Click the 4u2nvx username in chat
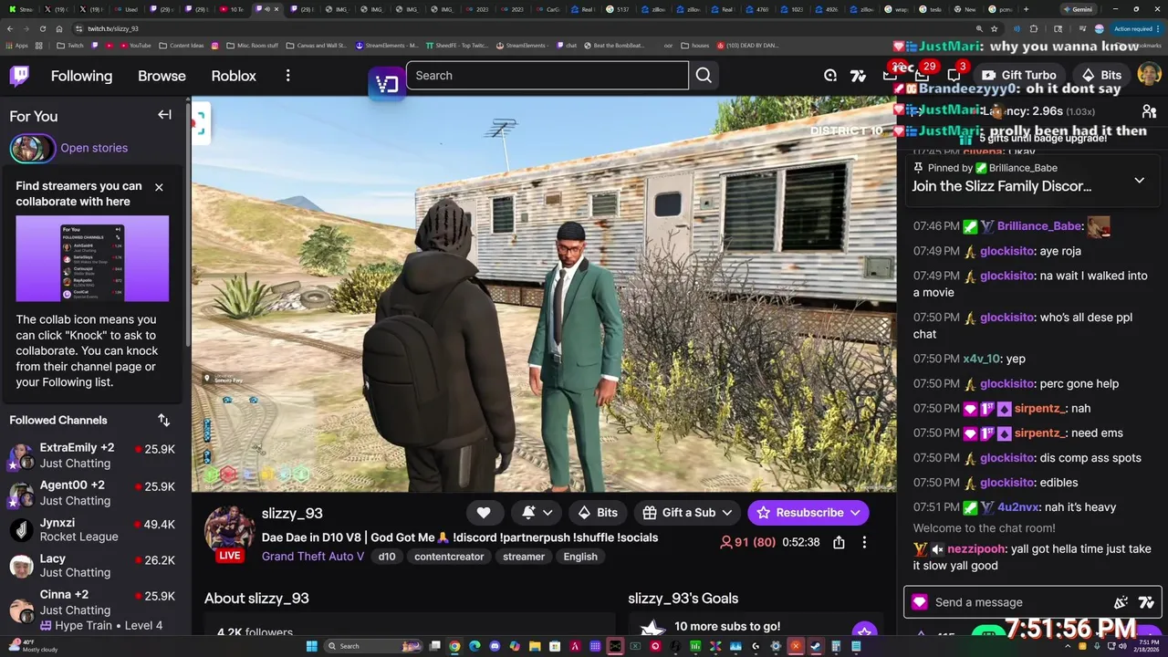 [1017, 507]
